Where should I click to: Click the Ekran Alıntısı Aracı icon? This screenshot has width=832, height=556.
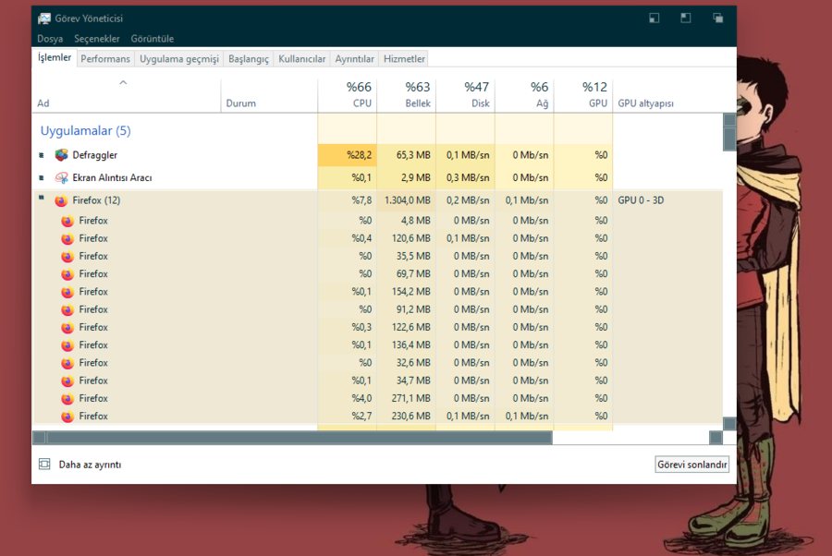[x=61, y=177]
